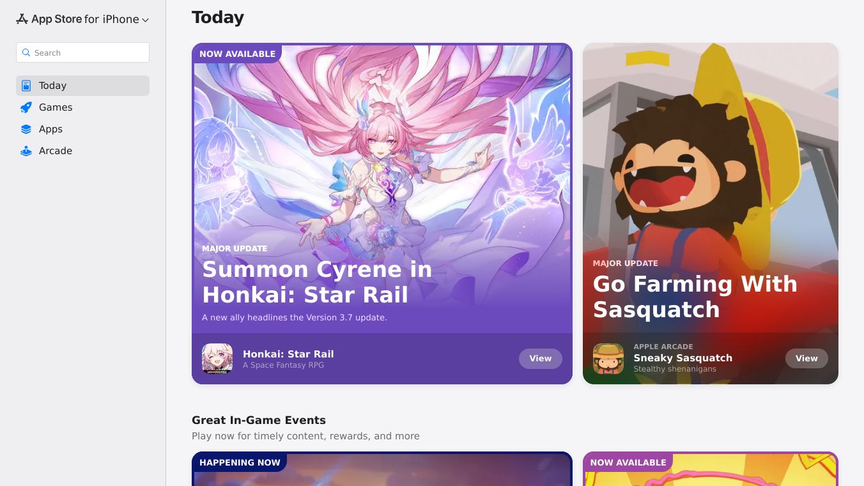Click the search magnifier icon

tap(26, 52)
